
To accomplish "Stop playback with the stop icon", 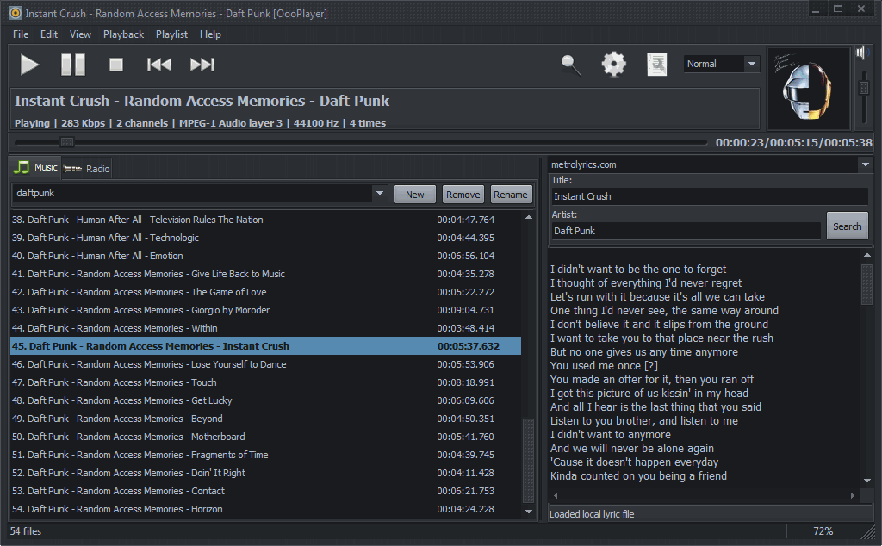I will click(116, 65).
